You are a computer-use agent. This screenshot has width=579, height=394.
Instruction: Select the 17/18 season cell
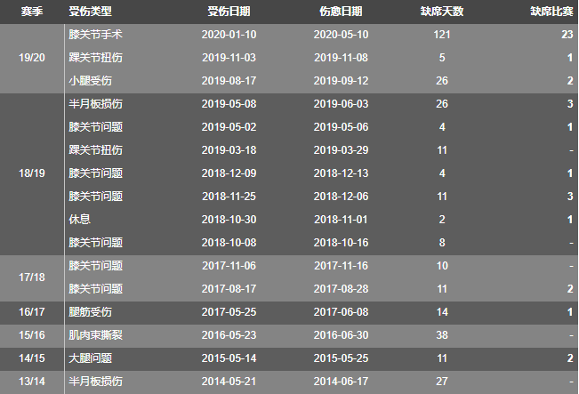click(x=32, y=277)
